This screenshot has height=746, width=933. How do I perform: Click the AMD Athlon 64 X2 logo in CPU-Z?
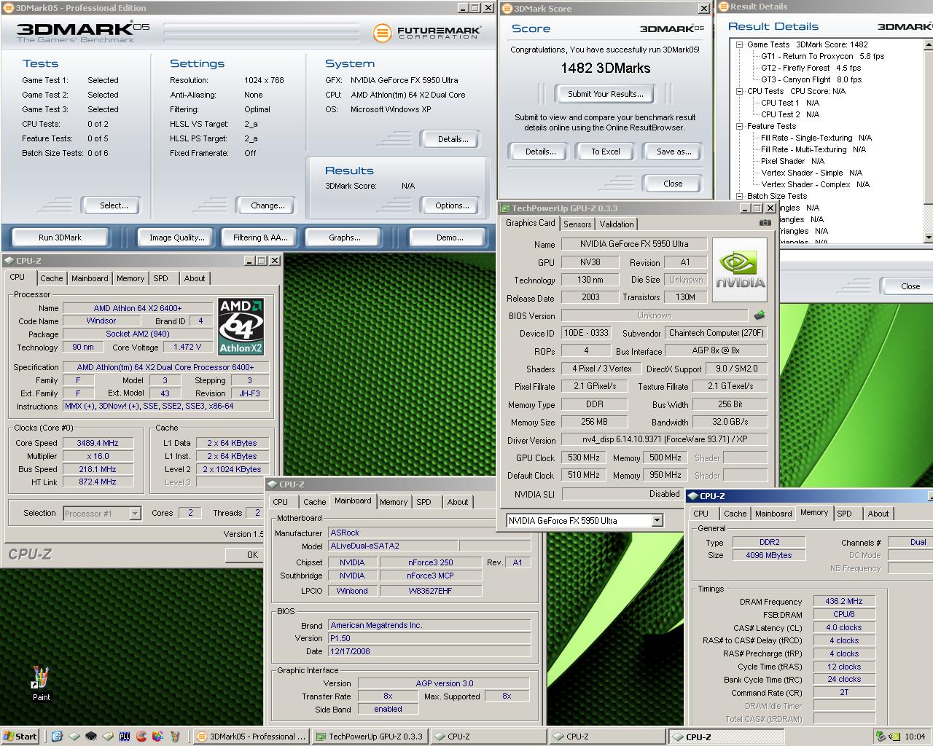[241, 326]
